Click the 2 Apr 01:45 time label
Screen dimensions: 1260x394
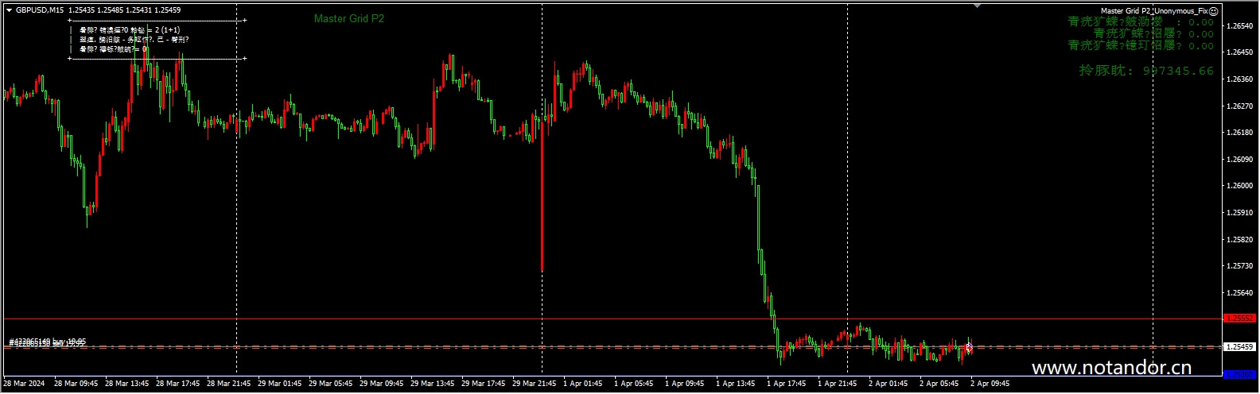point(889,384)
